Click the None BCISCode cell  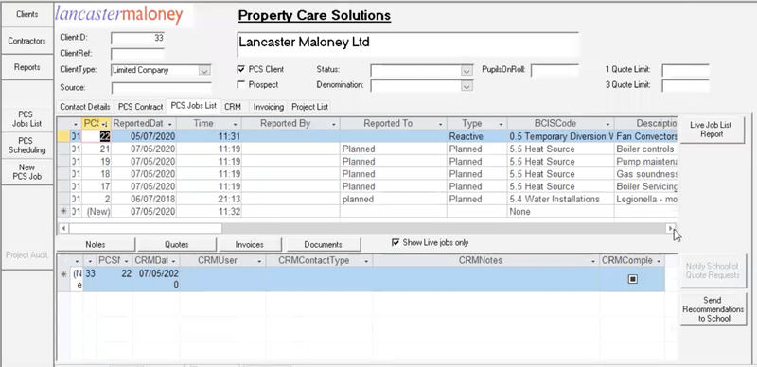coord(560,212)
